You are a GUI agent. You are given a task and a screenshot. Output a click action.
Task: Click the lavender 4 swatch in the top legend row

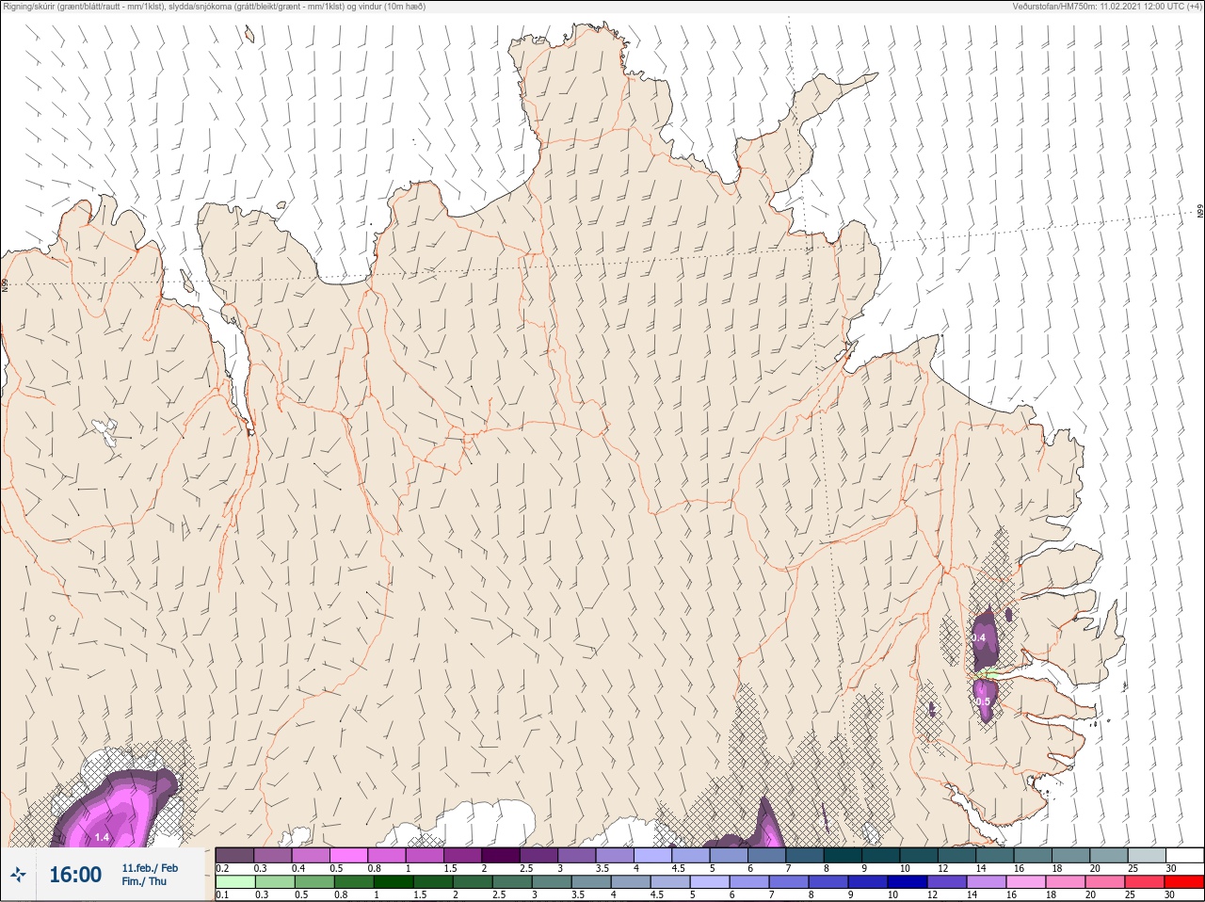point(652,855)
